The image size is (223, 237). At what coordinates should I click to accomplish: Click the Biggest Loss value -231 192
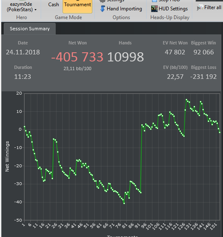pyautogui.click(x=203, y=77)
